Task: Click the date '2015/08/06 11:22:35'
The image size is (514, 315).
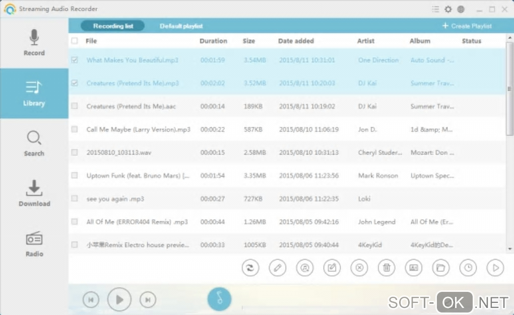Action: tap(309, 199)
